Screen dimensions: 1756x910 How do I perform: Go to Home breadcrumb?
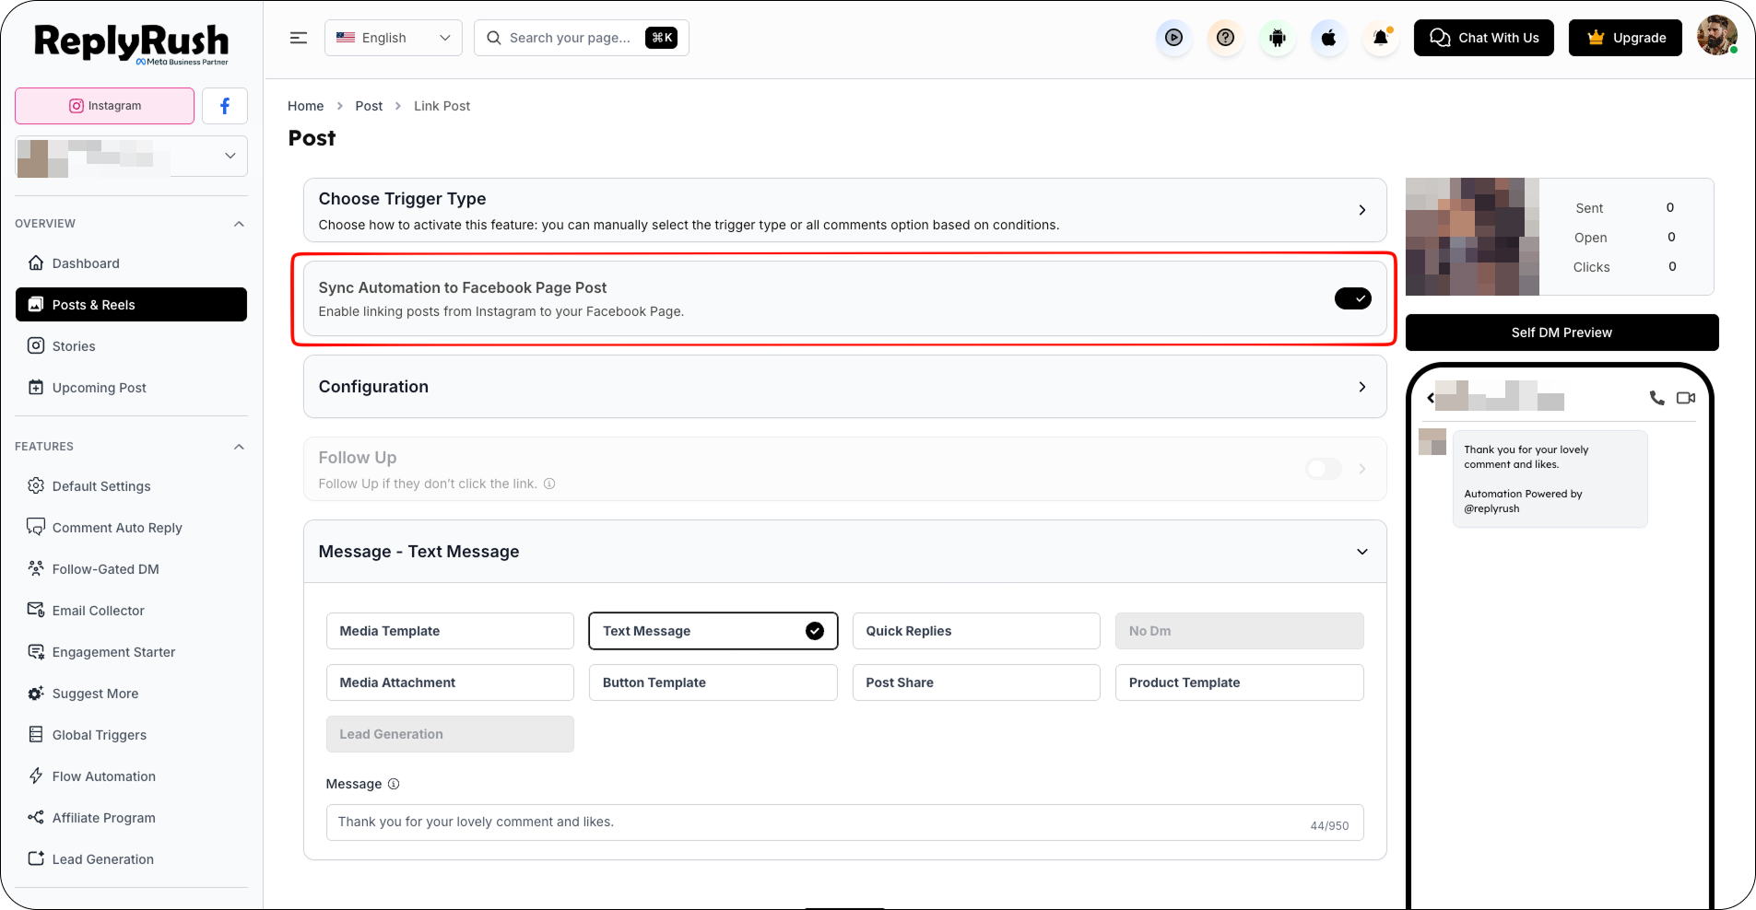[x=306, y=106]
